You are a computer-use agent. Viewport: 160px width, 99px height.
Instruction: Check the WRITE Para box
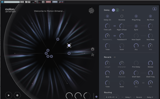[39, 2]
